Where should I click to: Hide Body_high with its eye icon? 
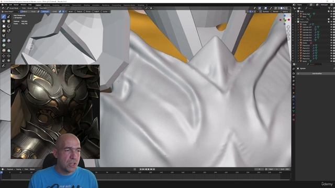[x=331, y=14]
